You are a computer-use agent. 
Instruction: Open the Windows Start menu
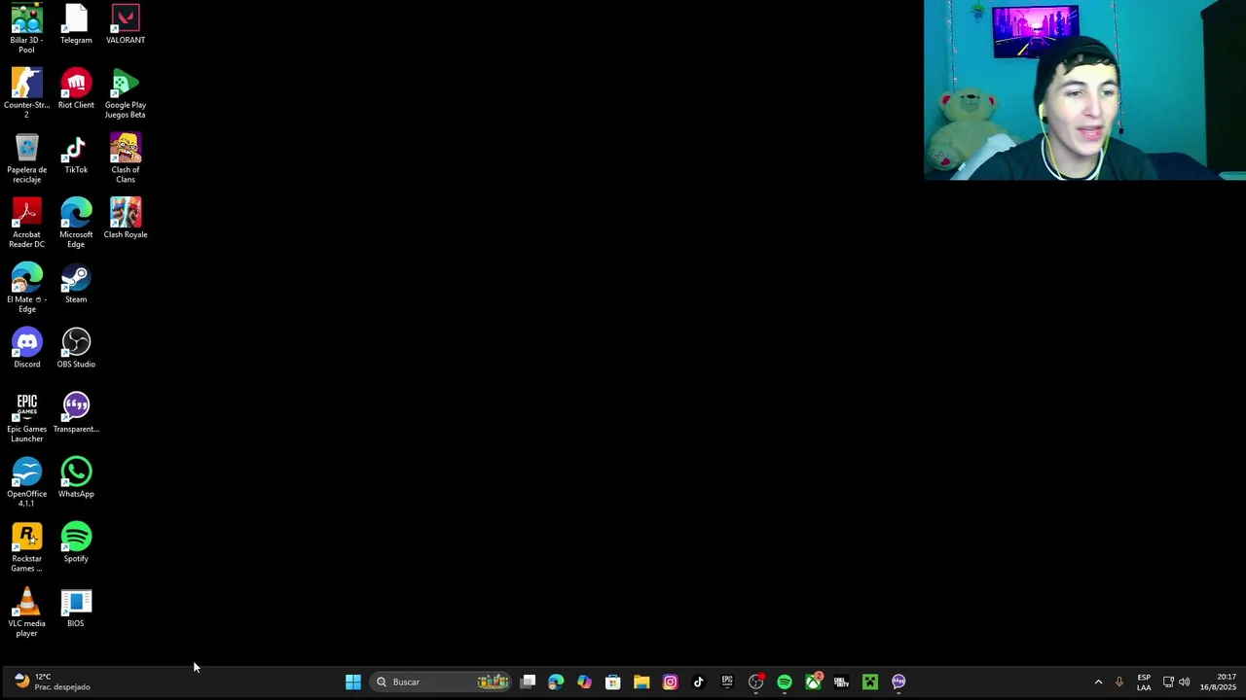coord(353,682)
